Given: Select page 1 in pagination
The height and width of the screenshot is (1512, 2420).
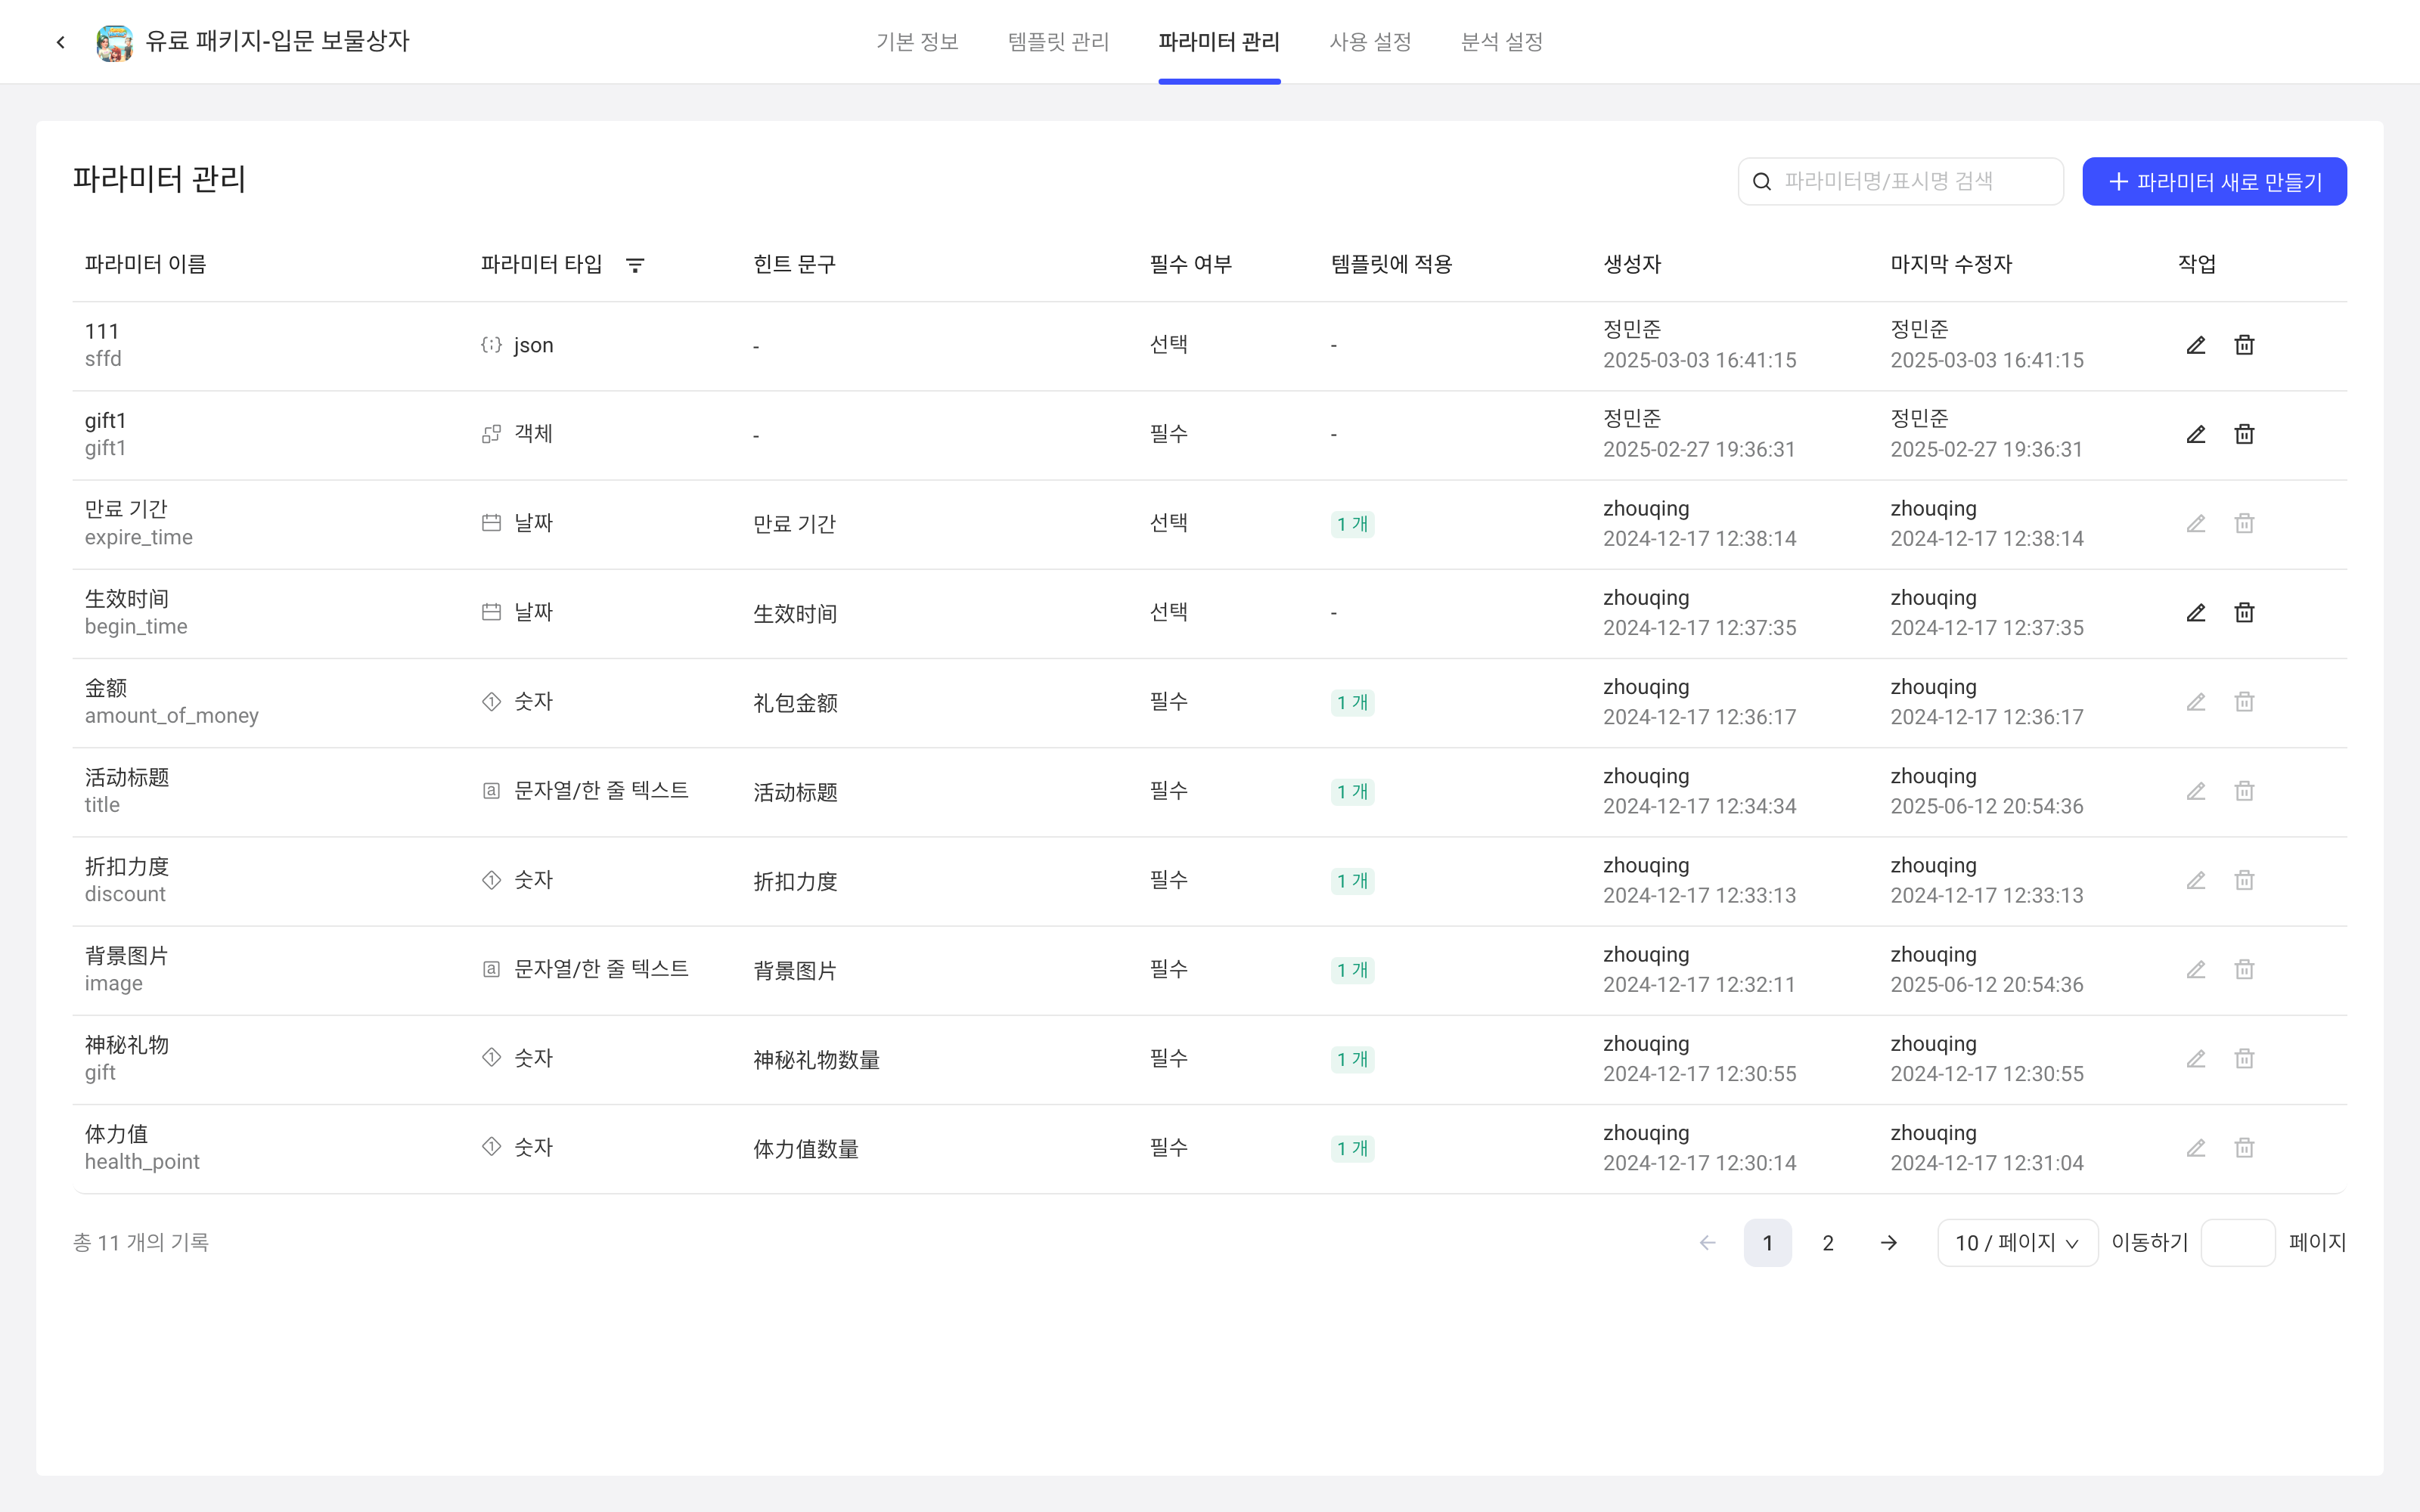Looking at the screenshot, I should (1767, 1243).
